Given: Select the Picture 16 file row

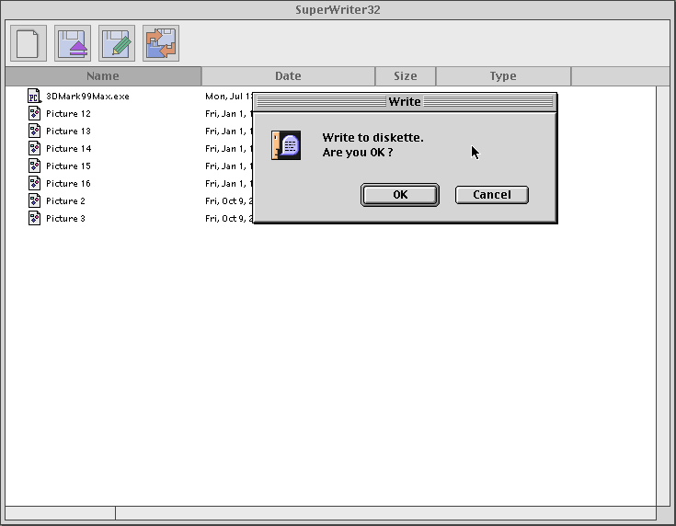Looking at the screenshot, I should click(69, 183).
